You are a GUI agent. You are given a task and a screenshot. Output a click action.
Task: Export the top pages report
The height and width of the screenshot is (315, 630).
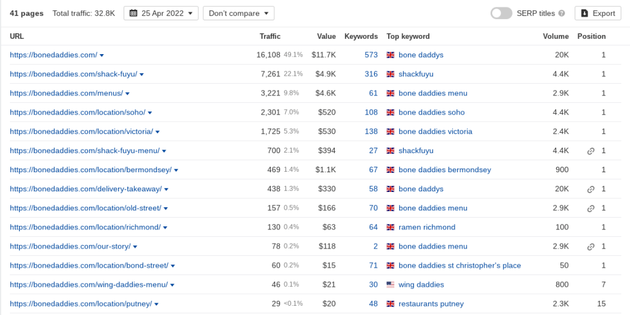point(597,14)
